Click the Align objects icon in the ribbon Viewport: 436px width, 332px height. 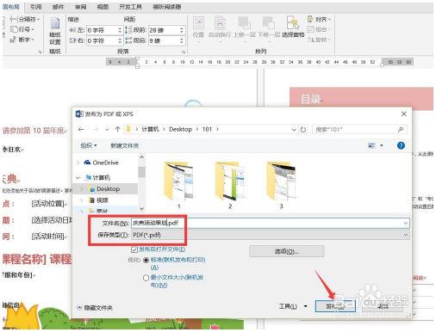310,19
